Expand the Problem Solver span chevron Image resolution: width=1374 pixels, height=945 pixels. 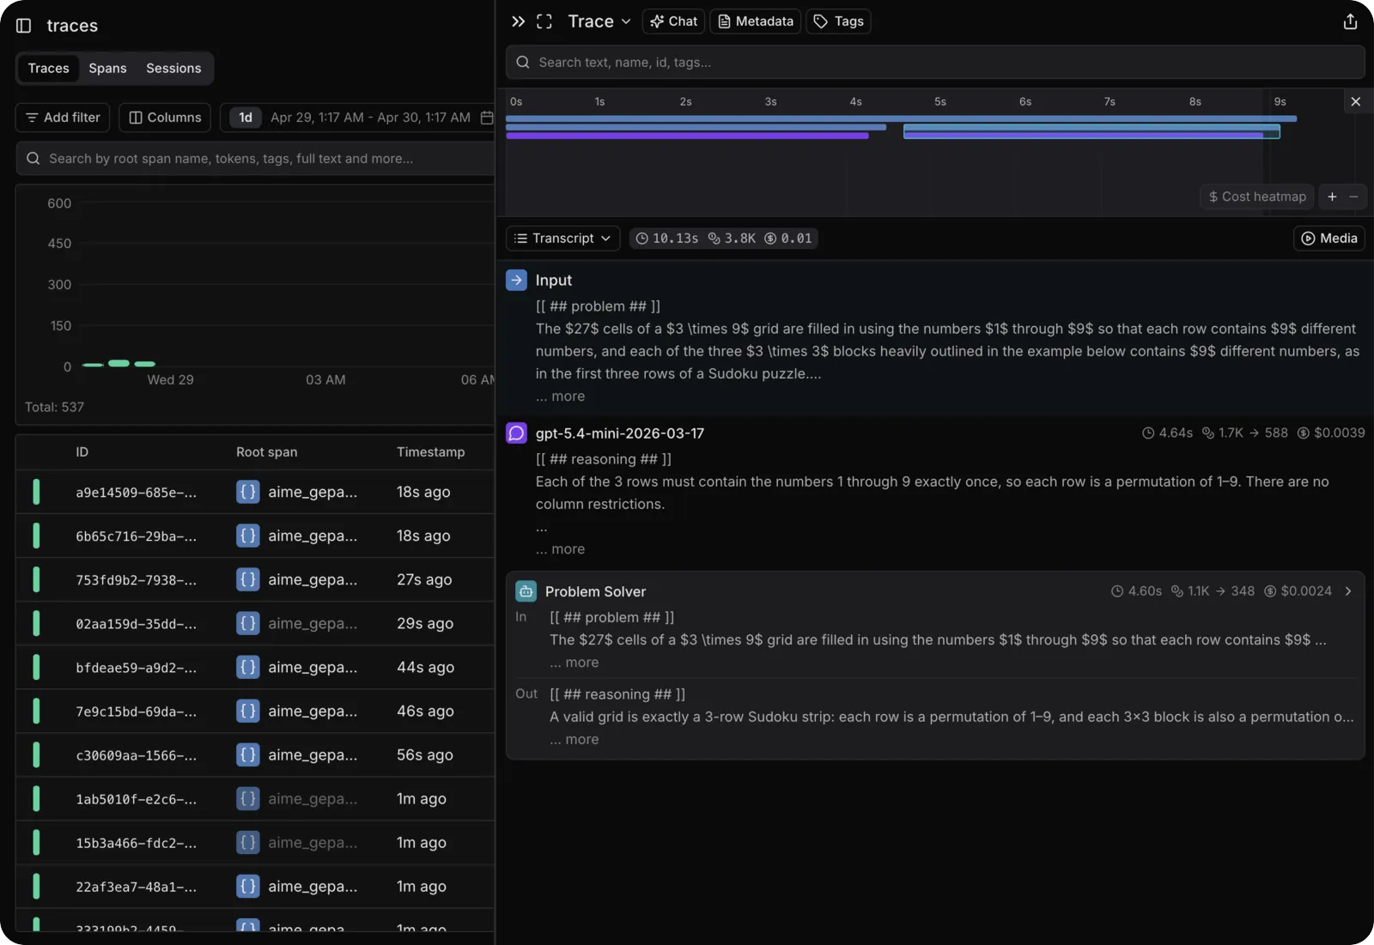point(1348,591)
